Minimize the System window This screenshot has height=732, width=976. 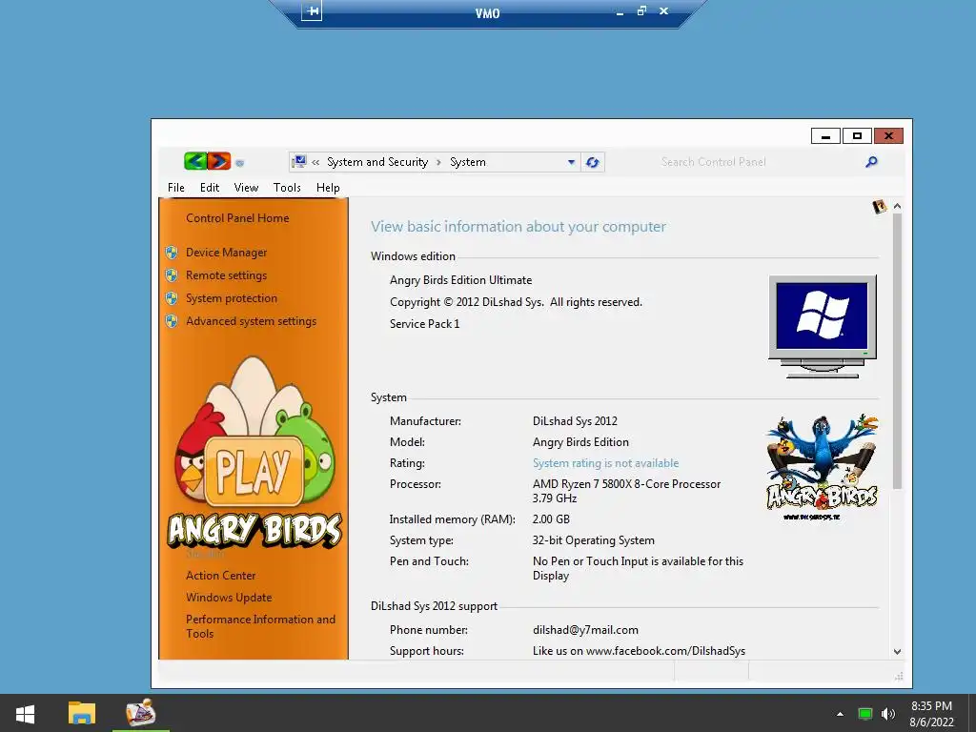825,135
